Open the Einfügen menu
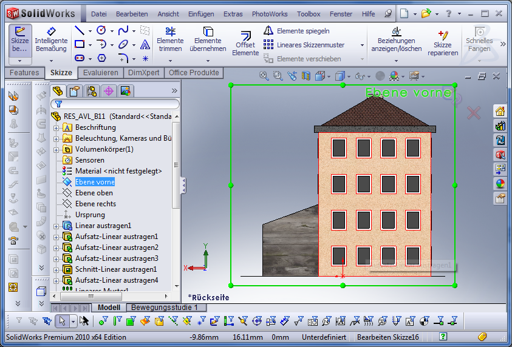This screenshot has width=512, height=347. pyautogui.click(x=201, y=13)
